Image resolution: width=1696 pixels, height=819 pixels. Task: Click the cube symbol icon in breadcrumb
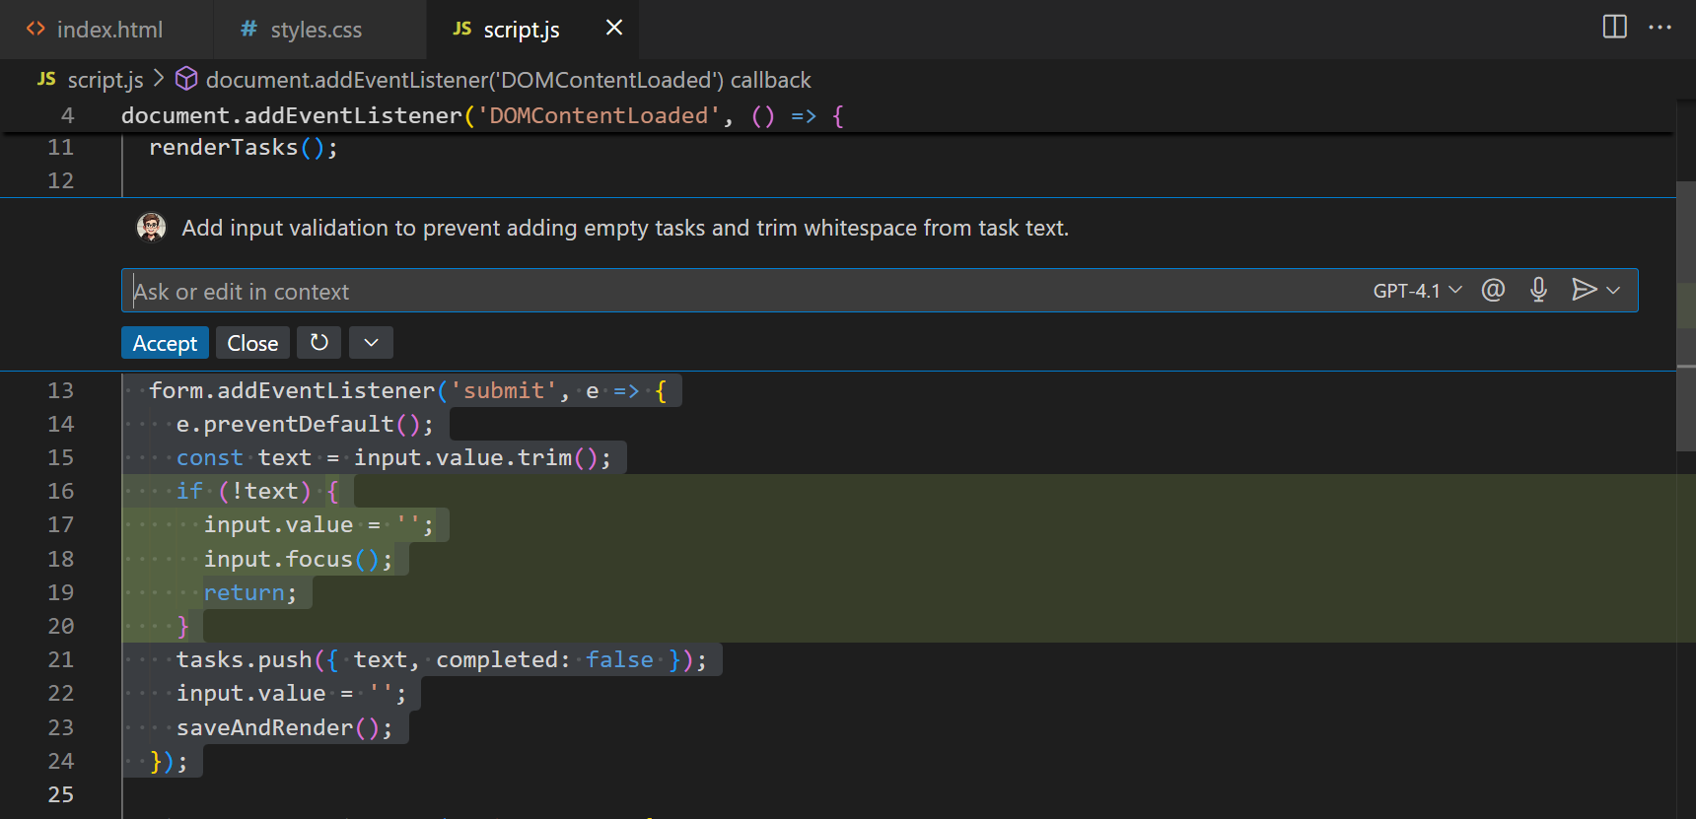coord(186,79)
